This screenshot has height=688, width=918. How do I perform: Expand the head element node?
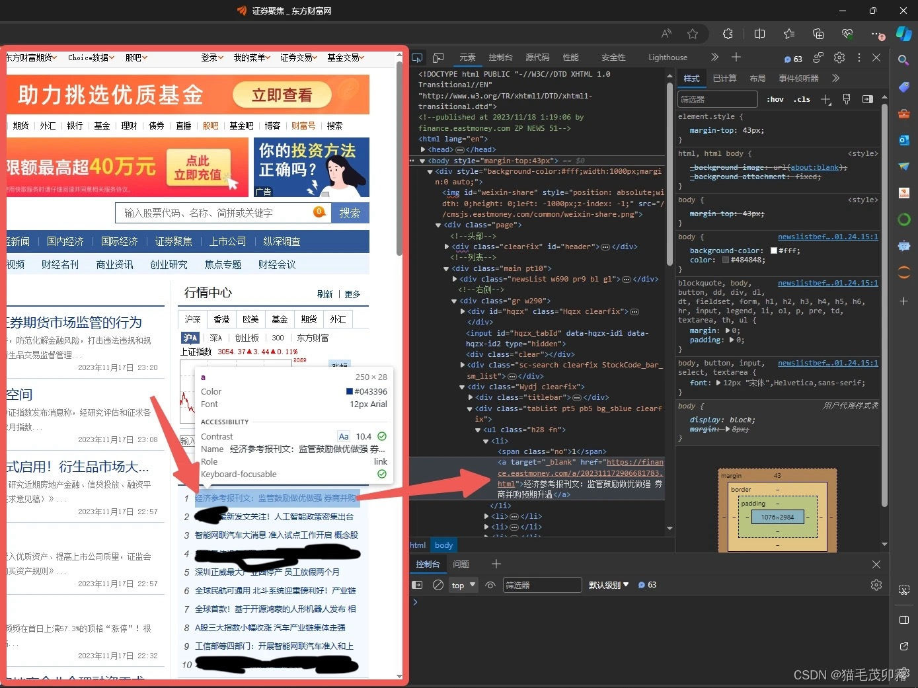[423, 150]
